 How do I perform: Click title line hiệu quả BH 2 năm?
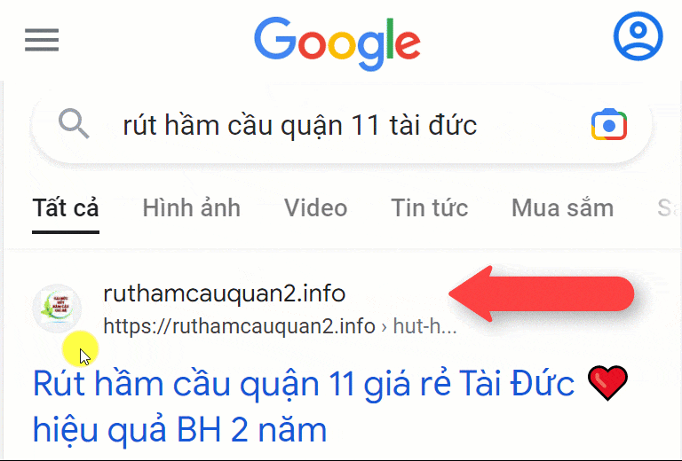179,429
